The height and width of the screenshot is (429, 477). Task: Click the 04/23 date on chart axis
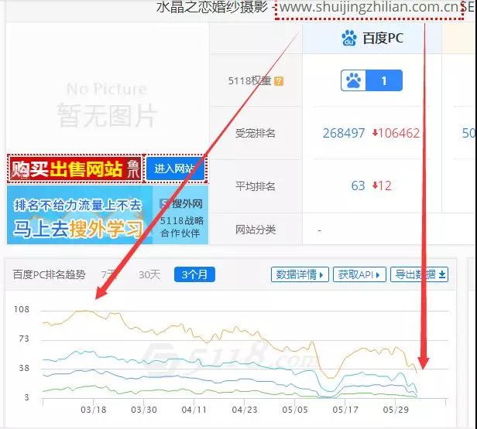coord(245,410)
